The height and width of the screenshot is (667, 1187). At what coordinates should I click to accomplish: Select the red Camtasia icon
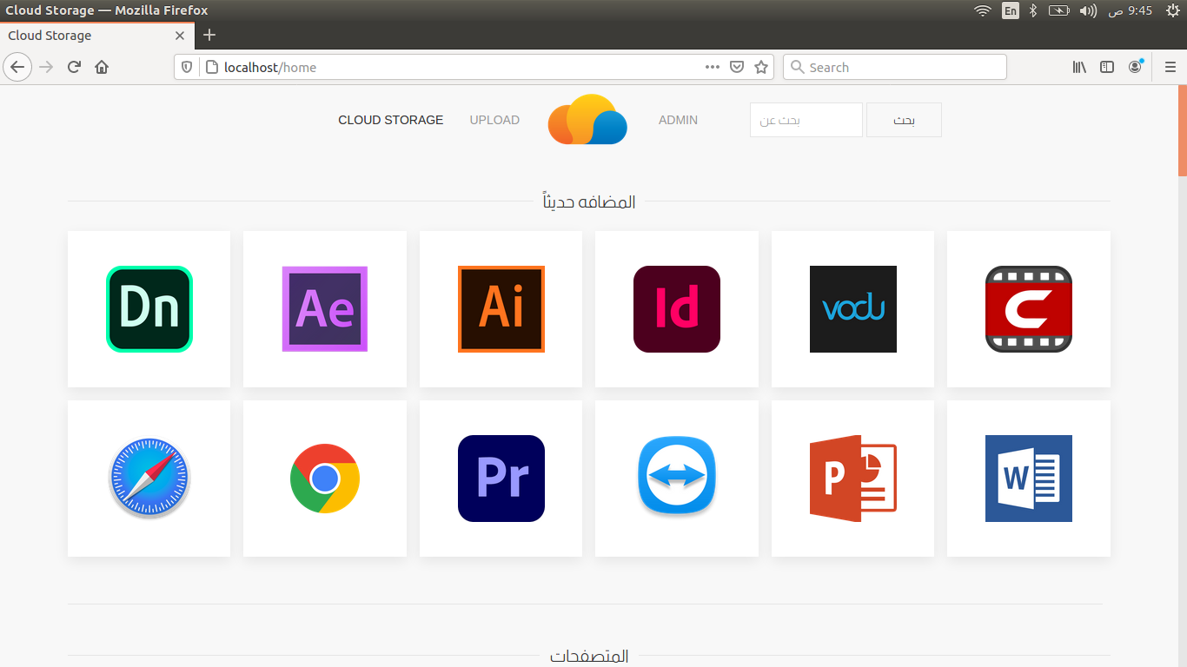pos(1029,309)
